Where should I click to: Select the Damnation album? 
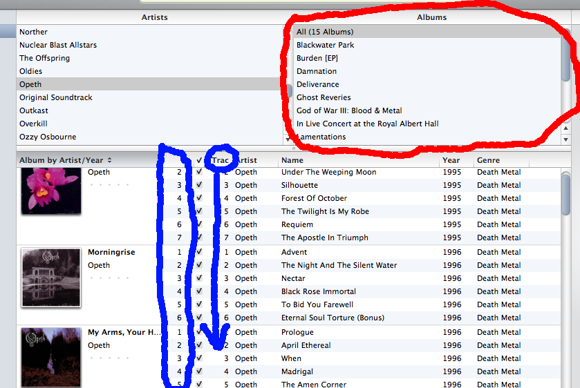[427, 71]
